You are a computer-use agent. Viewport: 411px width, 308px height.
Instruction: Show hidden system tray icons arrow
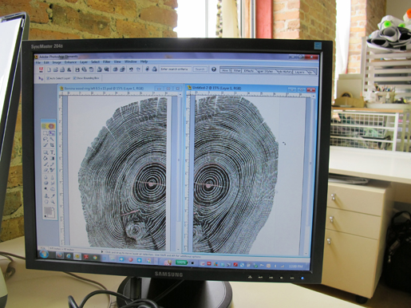(275, 266)
